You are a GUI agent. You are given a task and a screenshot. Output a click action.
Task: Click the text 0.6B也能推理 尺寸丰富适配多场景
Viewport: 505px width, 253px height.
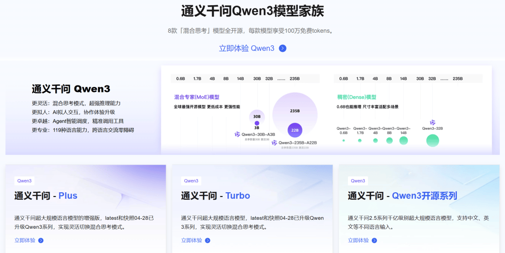click(368, 106)
